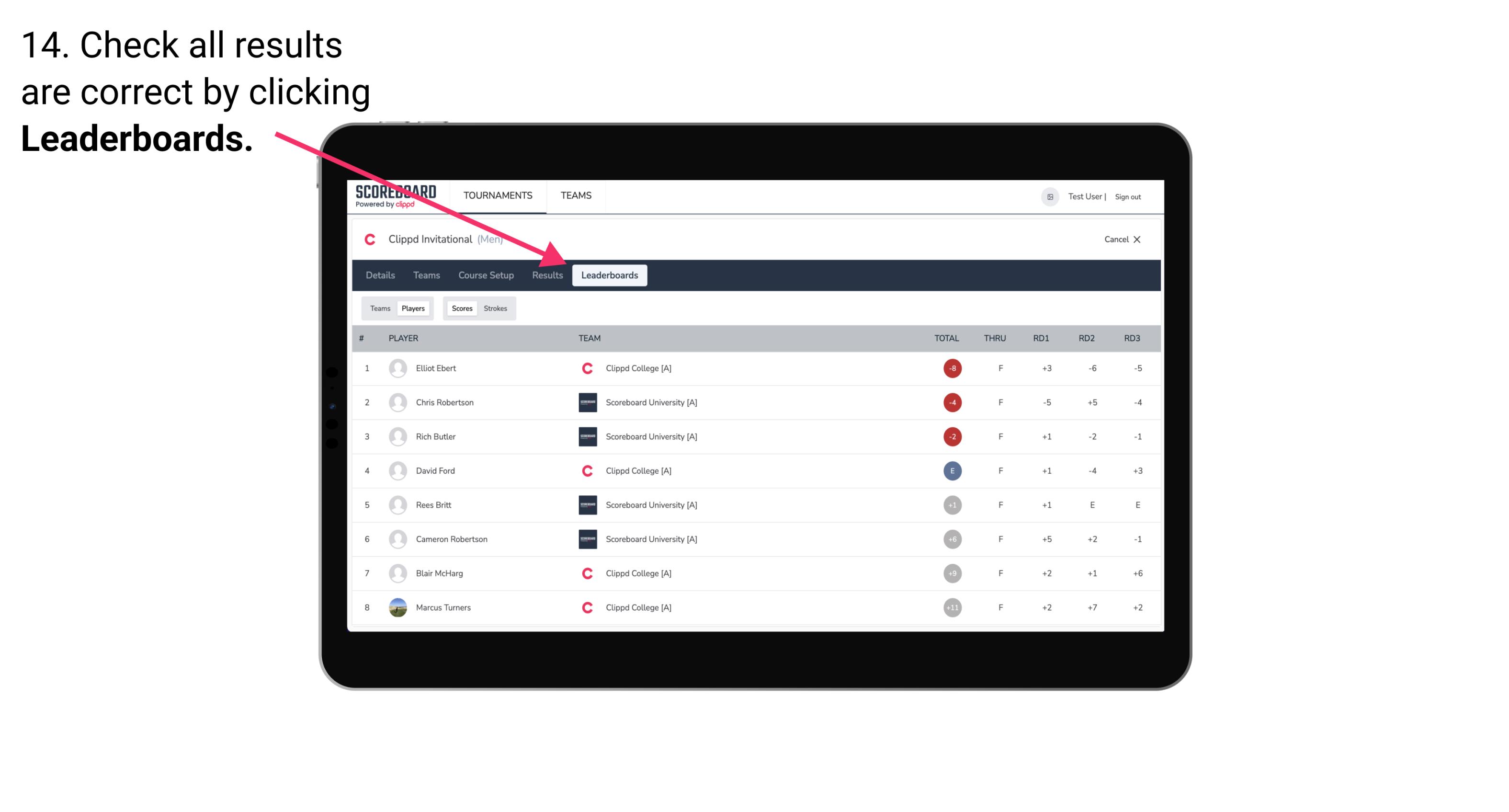Click the Cancel X button icon
Screen dimensions: 1509x812
[1137, 238]
